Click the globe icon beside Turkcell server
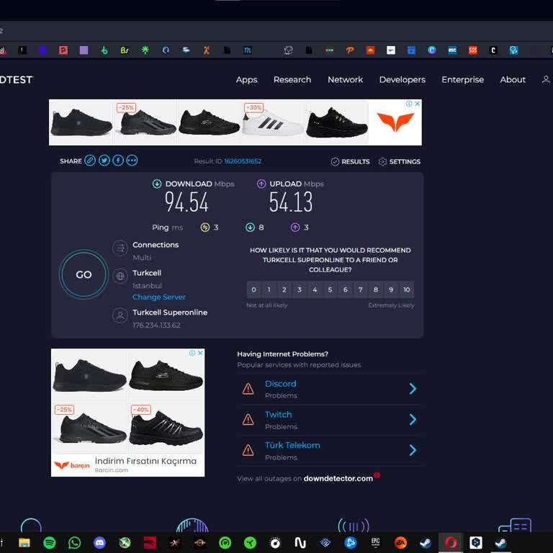This screenshot has height=553, width=553. [x=120, y=276]
